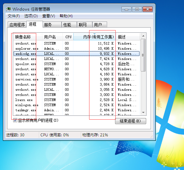Open the 性能 tab

coord(69,25)
